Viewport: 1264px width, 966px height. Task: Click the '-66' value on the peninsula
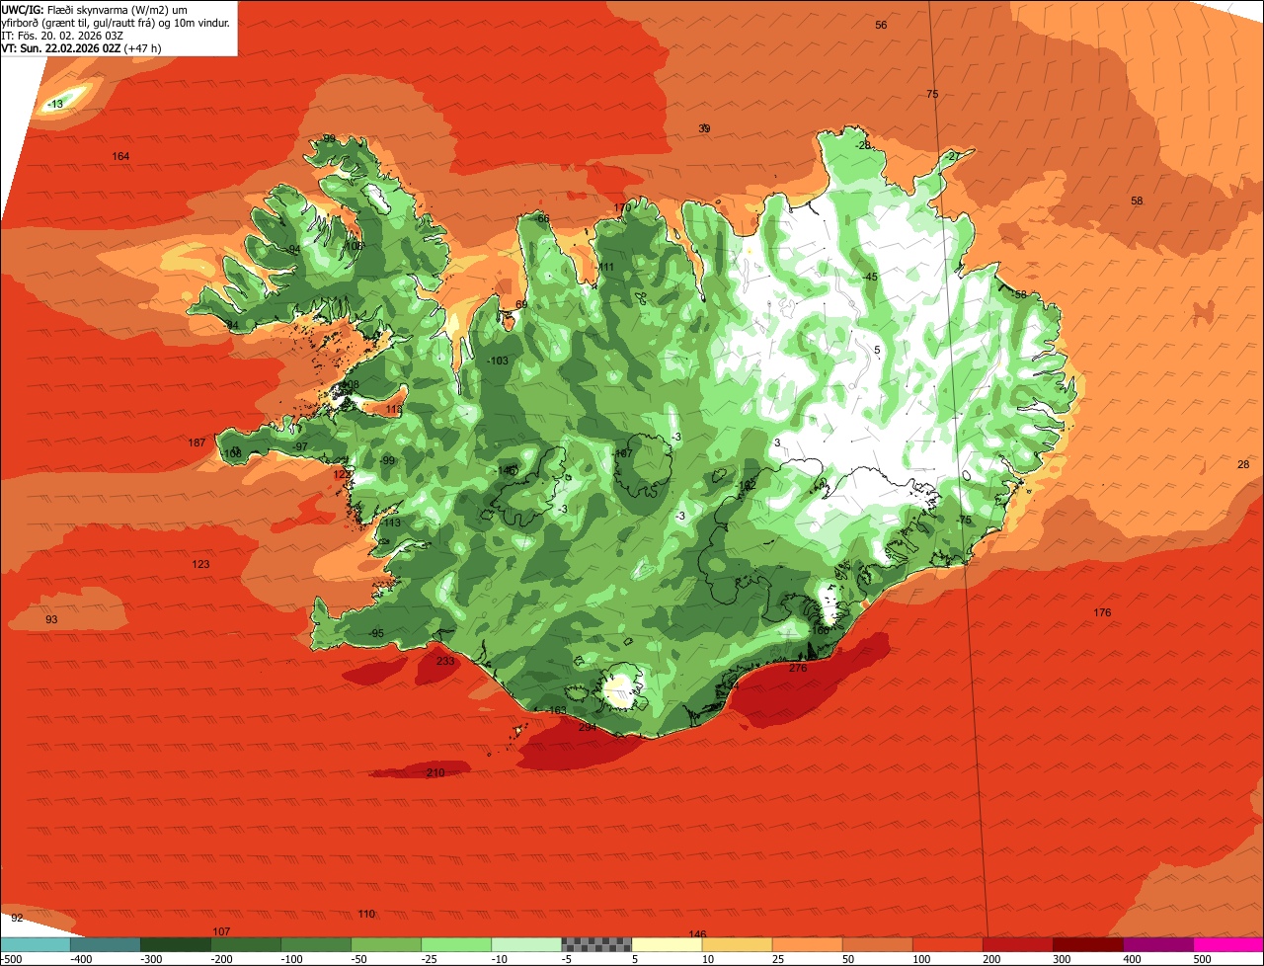click(x=540, y=218)
